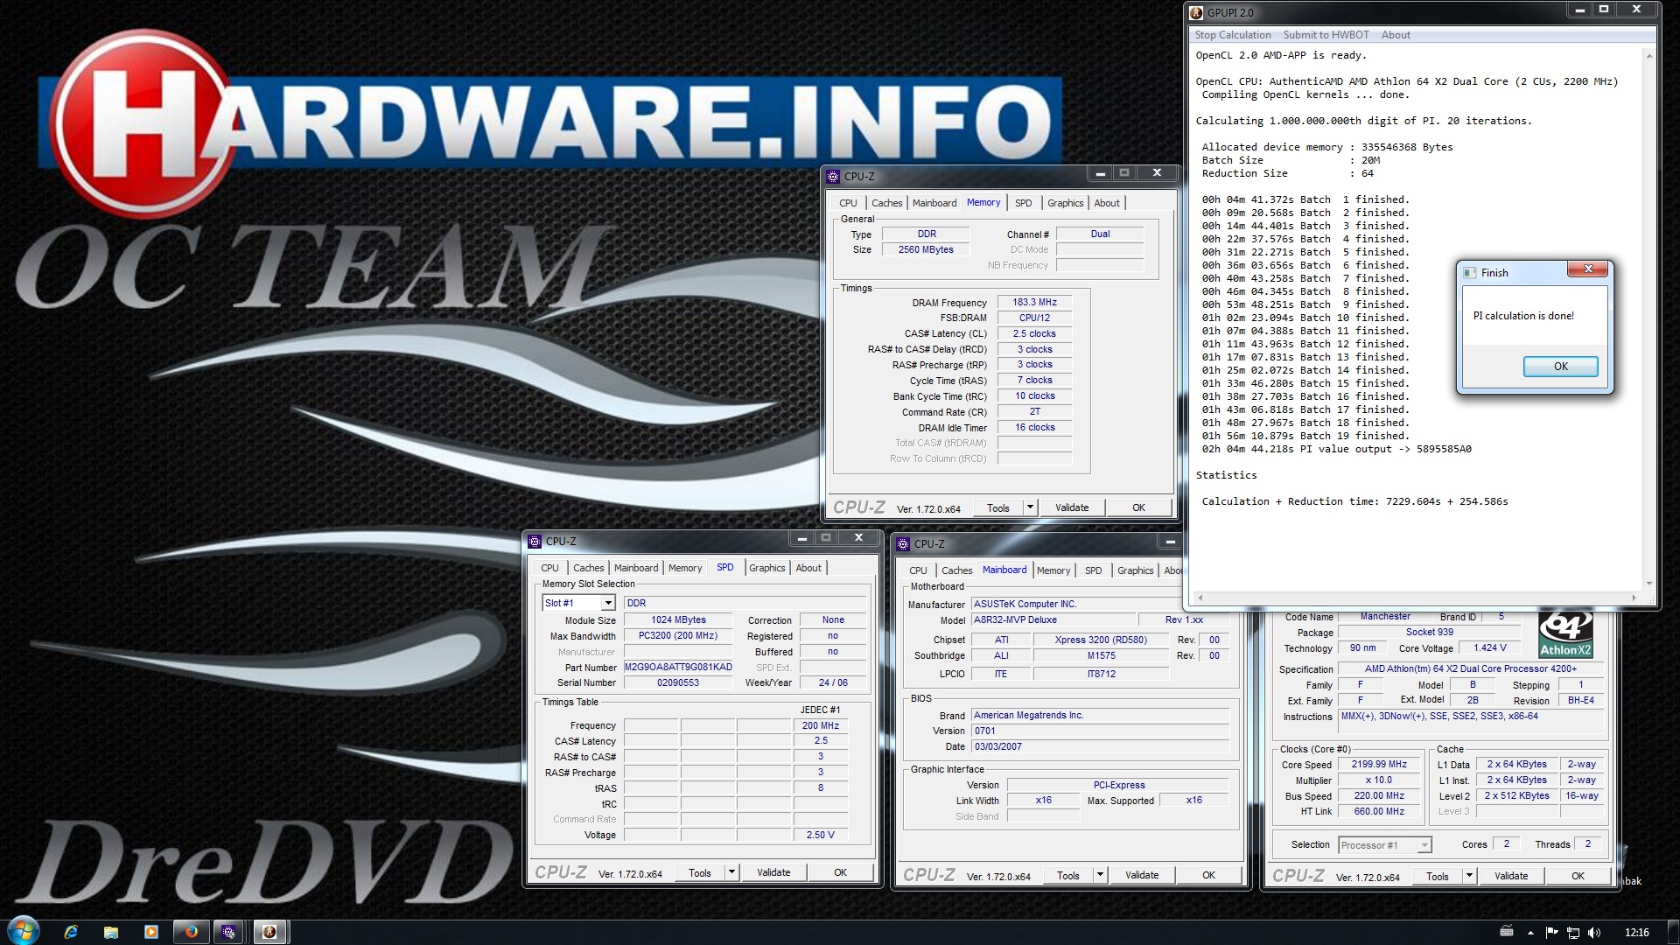Click the volume speaker tray icon
This screenshot has width=1680, height=945.
point(1593,933)
